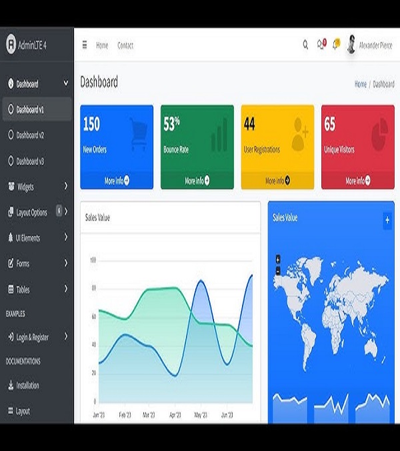This screenshot has height=451, width=400.
Task: Click the sidebar toggle hamburger icon
Action: tap(85, 45)
